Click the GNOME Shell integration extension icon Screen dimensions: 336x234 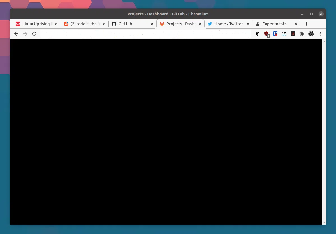pyautogui.click(x=257, y=34)
